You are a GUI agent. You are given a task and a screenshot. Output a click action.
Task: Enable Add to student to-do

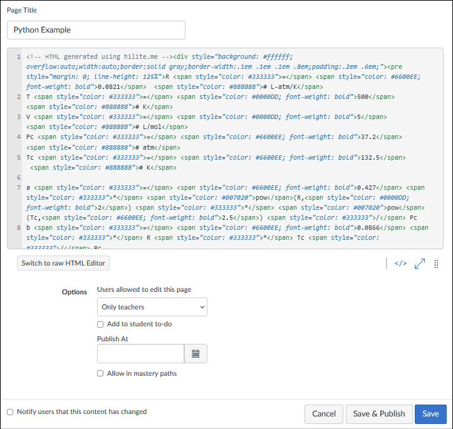[x=100, y=324]
